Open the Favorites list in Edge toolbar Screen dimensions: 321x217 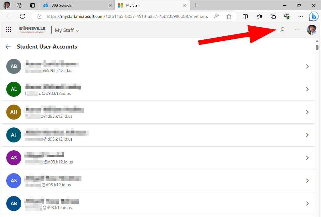pyautogui.click(x=259, y=16)
